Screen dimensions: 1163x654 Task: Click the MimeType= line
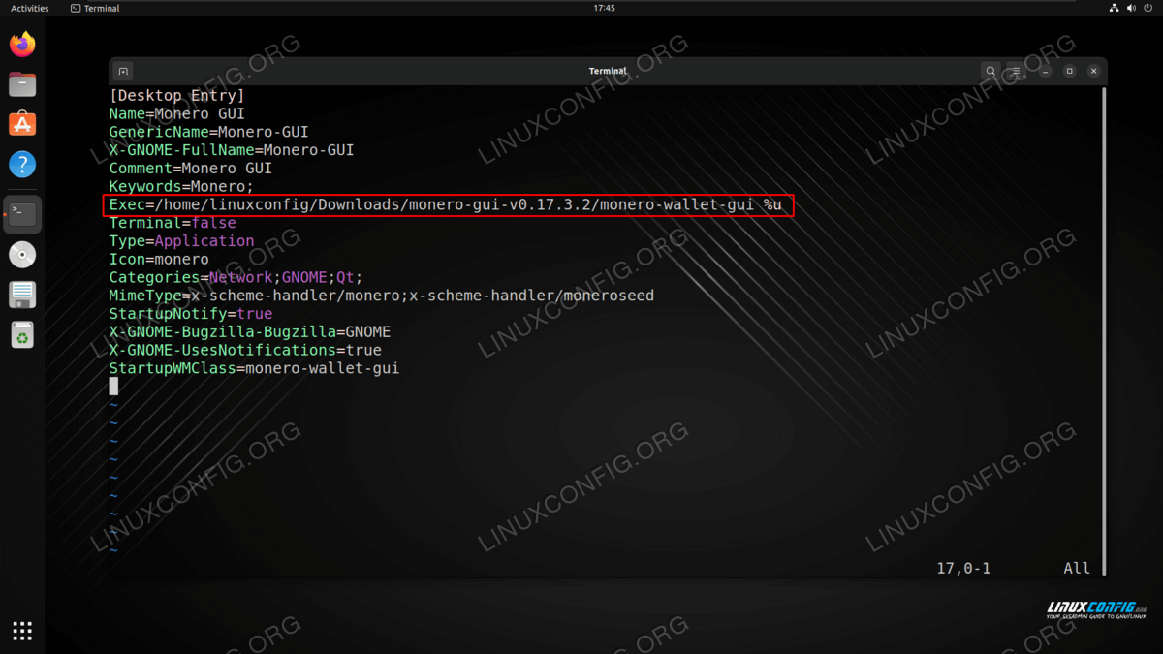tap(381, 296)
